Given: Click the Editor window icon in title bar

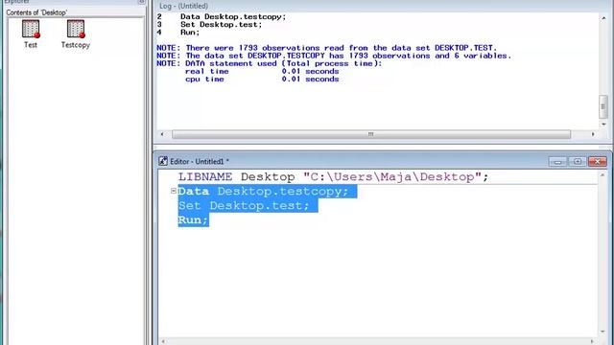Looking at the screenshot, I should (163, 161).
